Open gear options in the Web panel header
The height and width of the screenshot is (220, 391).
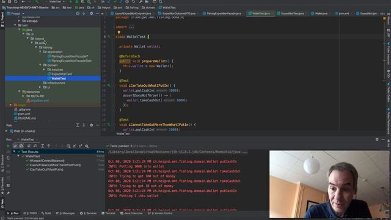[91, 125]
